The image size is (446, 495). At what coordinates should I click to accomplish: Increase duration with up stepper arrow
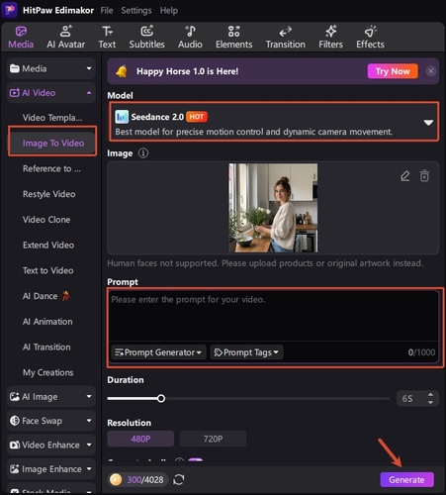click(430, 395)
